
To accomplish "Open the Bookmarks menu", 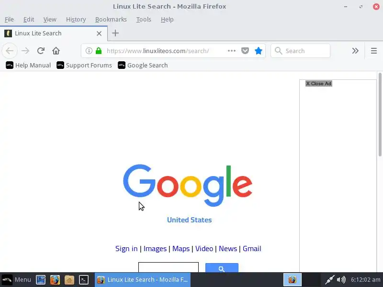I will tap(111, 19).
